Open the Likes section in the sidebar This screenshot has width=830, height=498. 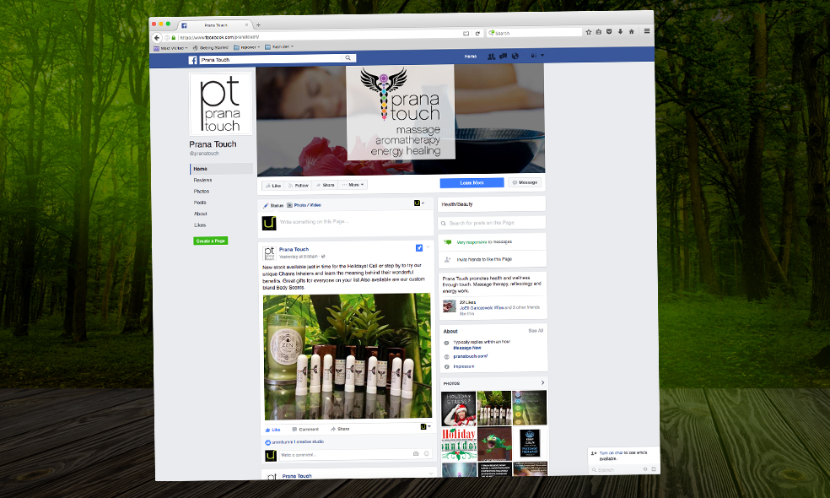point(200,225)
